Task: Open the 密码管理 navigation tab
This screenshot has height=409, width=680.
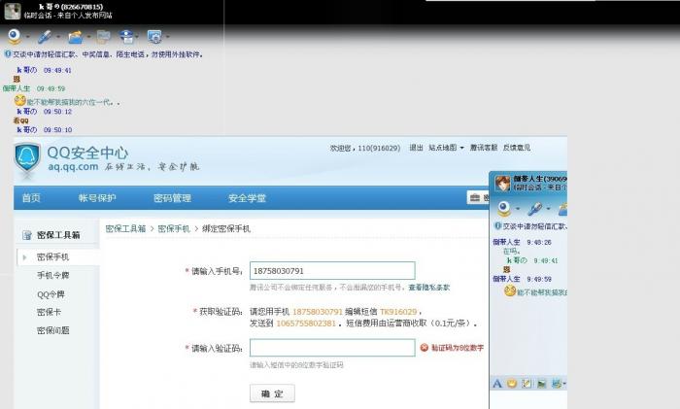Action: 172,198
